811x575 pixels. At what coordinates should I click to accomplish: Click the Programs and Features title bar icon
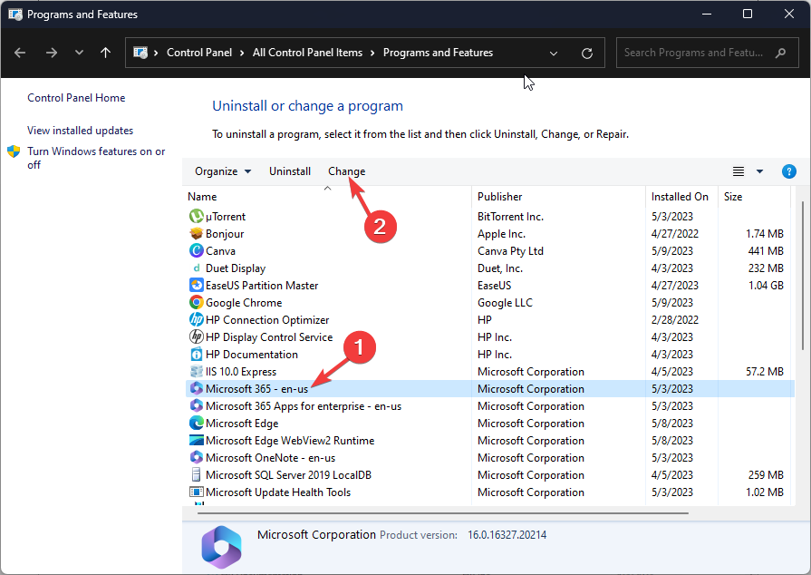coord(15,14)
